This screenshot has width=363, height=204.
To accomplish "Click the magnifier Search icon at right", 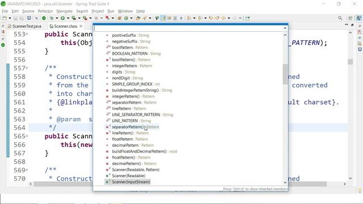I will pos(340,18).
